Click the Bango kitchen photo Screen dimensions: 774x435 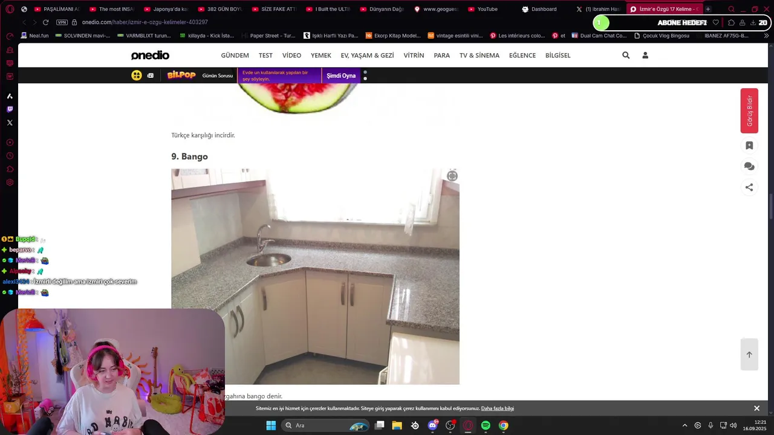(315, 276)
